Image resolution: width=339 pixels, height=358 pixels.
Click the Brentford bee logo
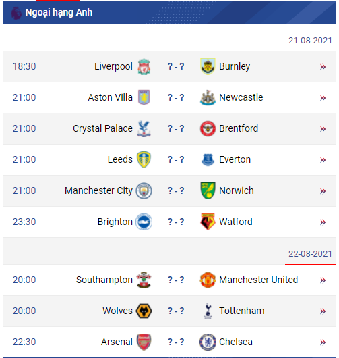click(x=208, y=128)
